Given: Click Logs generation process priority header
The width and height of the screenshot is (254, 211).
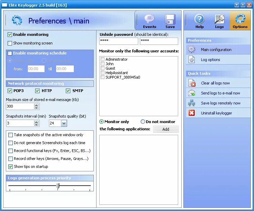Looking at the screenshot, I should coord(50,178).
